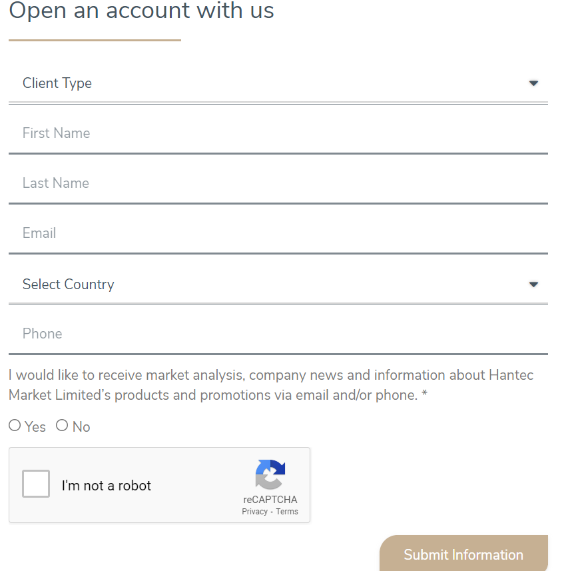Click the "Open an account with us" heading
The image size is (584, 571).
coord(142,11)
